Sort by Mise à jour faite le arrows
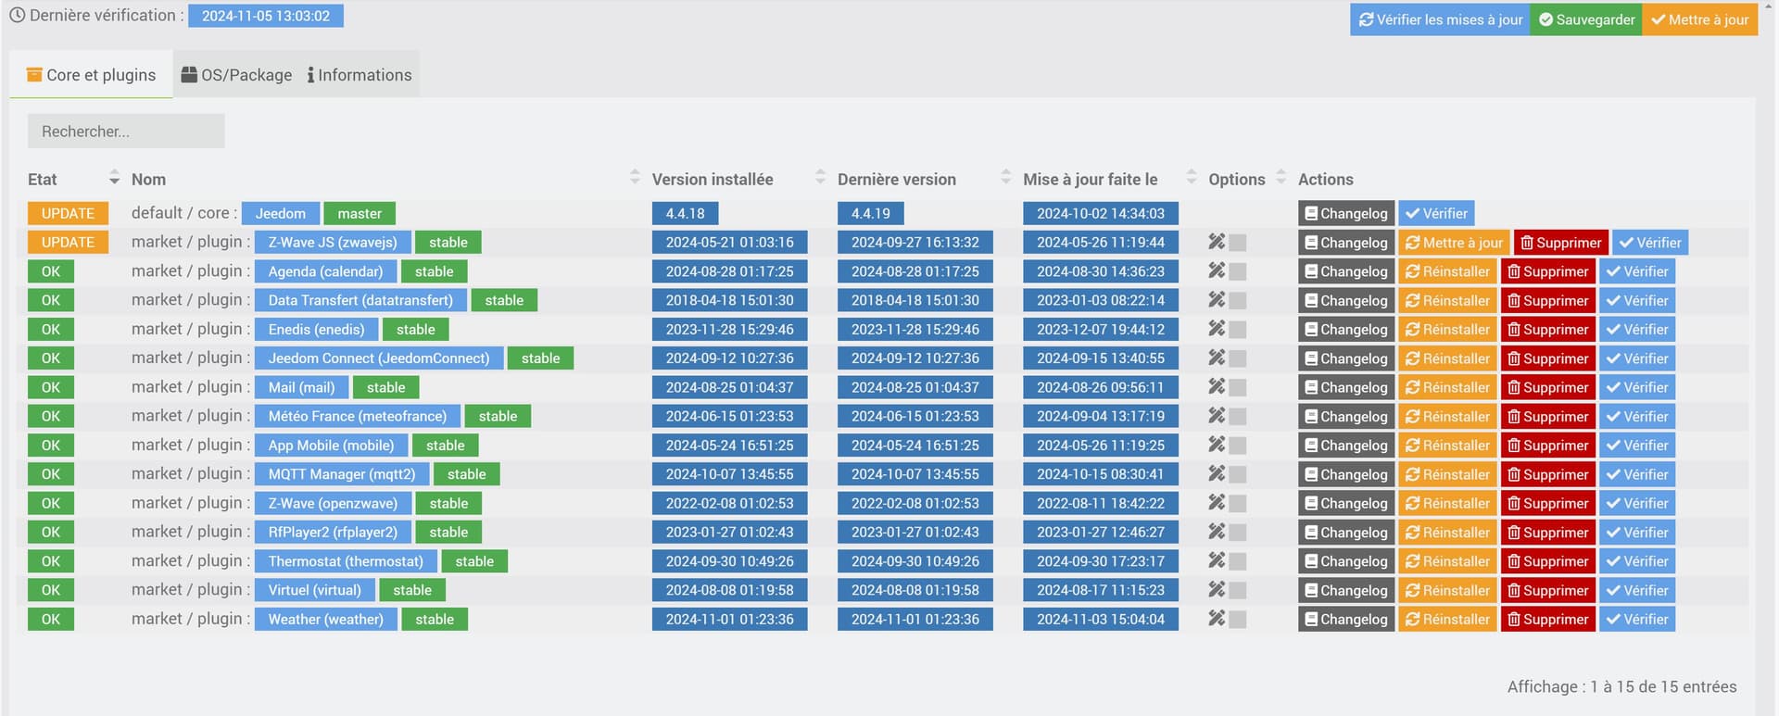This screenshot has height=716, width=1779. click(x=1192, y=177)
